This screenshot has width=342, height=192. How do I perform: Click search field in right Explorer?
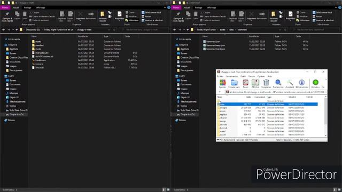(315, 30)
